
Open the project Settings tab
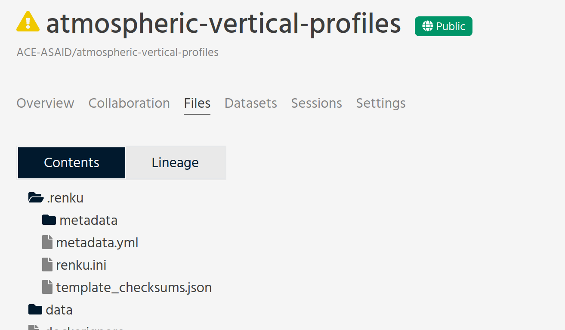[x=380, y=103]
